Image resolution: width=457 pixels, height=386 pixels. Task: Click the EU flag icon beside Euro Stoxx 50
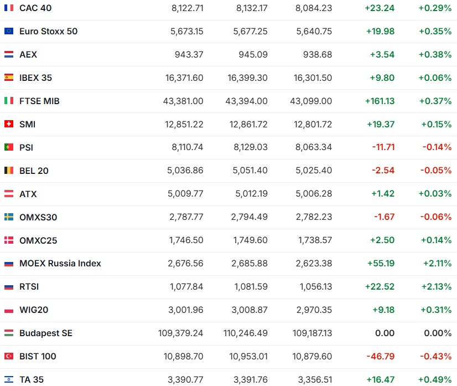point(8,31)
